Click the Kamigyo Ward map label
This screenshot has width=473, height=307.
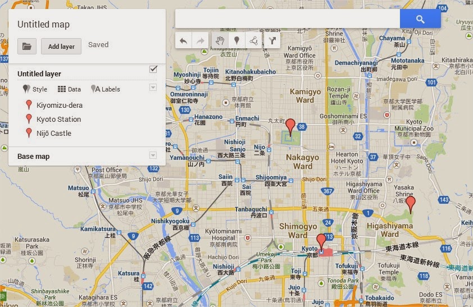click(x=305, y=96)
